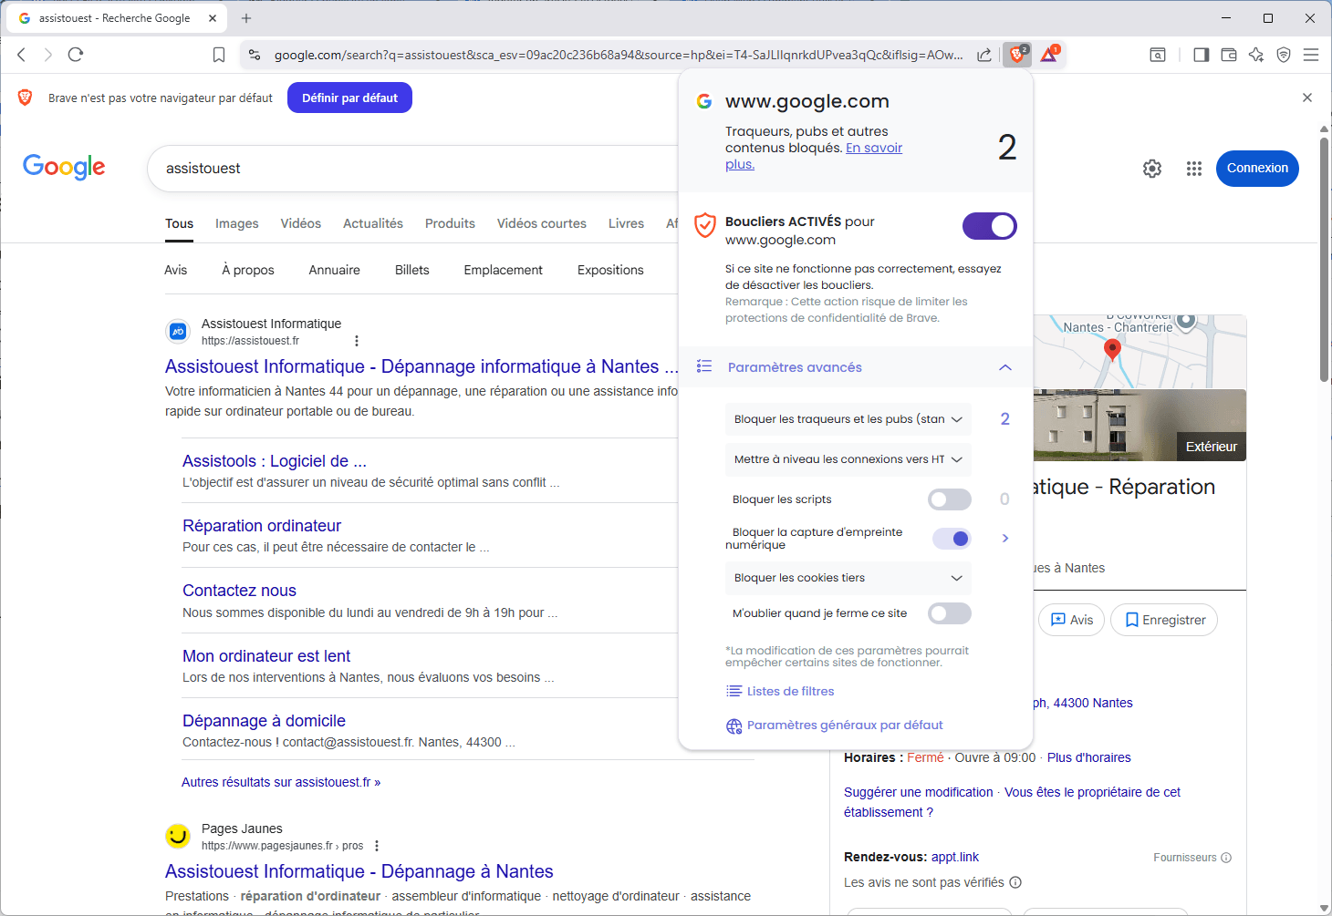Open the Actualités search tab

pos(373,223)
